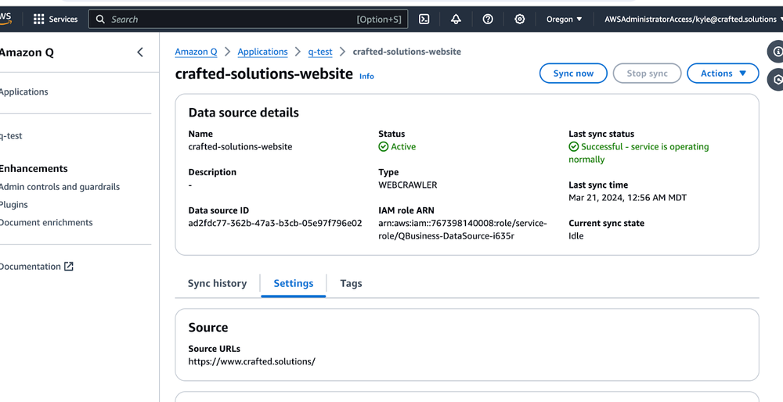Screen dimensions: 783x402
Task: Collapse the Amazon Q side navigation
Action: [x=140, y=52]
